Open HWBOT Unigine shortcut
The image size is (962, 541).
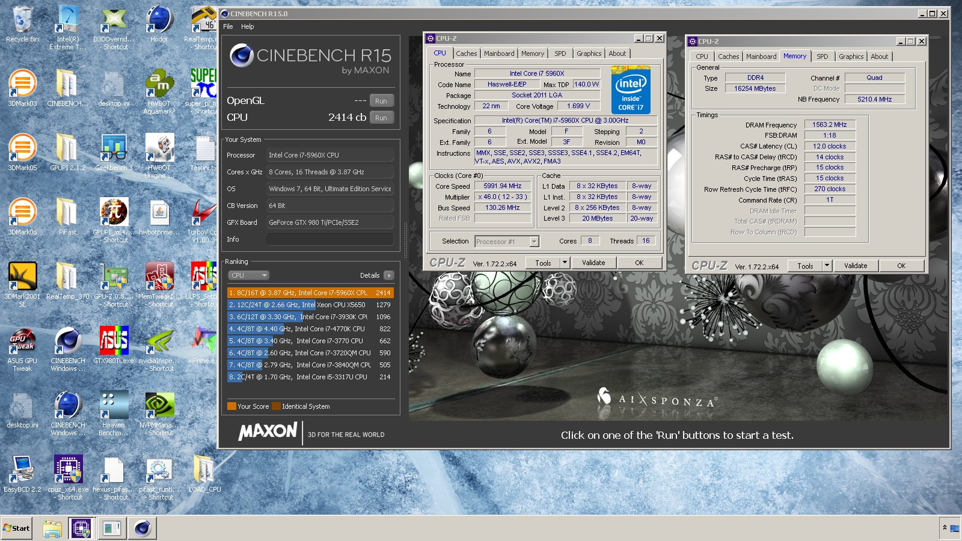(159, 156)
